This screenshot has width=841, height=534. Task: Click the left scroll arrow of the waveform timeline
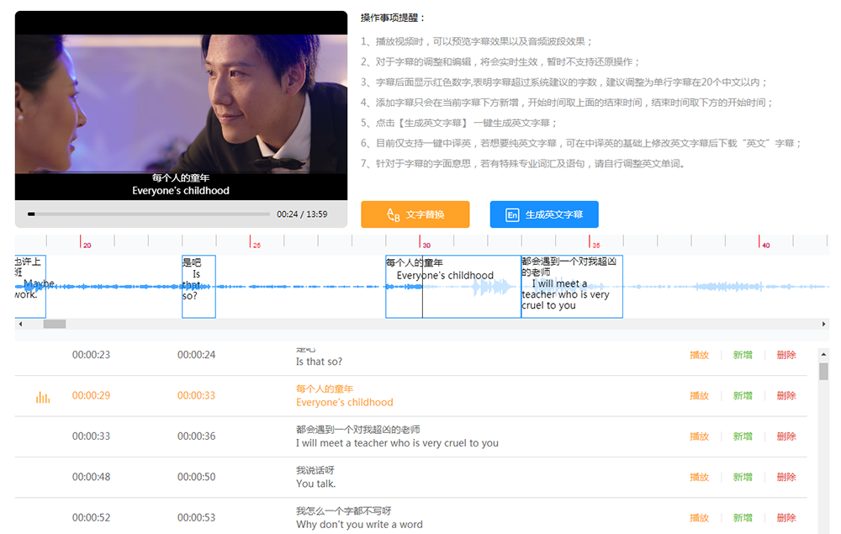coord(19,323)
